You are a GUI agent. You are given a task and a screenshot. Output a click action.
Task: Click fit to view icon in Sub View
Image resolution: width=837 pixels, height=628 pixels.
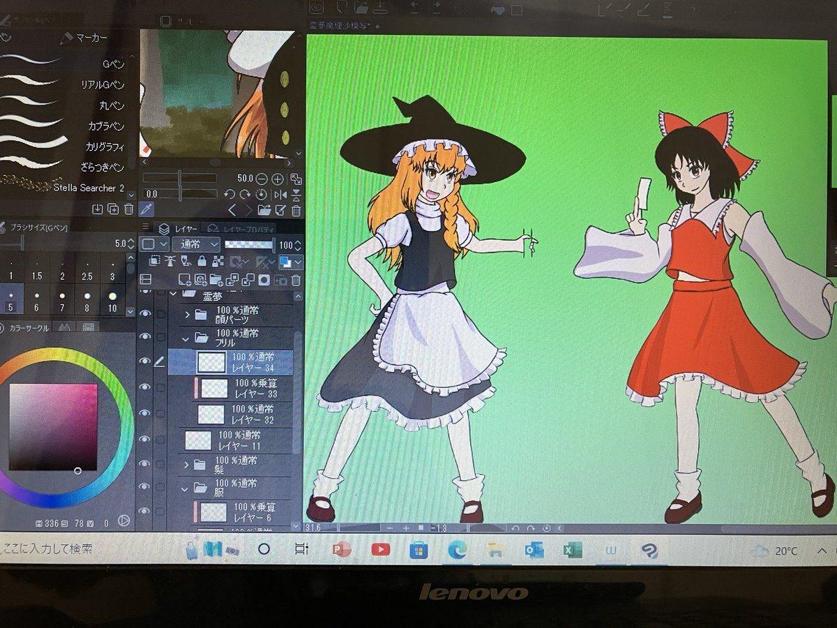coord(296,179)
